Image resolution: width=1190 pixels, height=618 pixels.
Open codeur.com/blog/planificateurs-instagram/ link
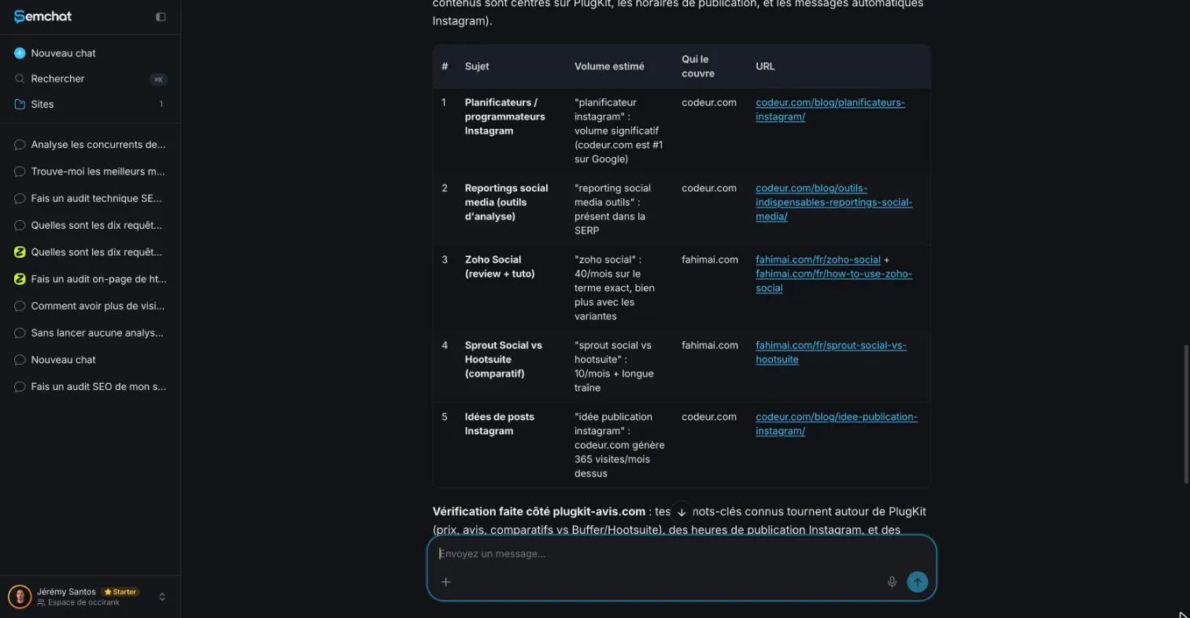(830, 109)
